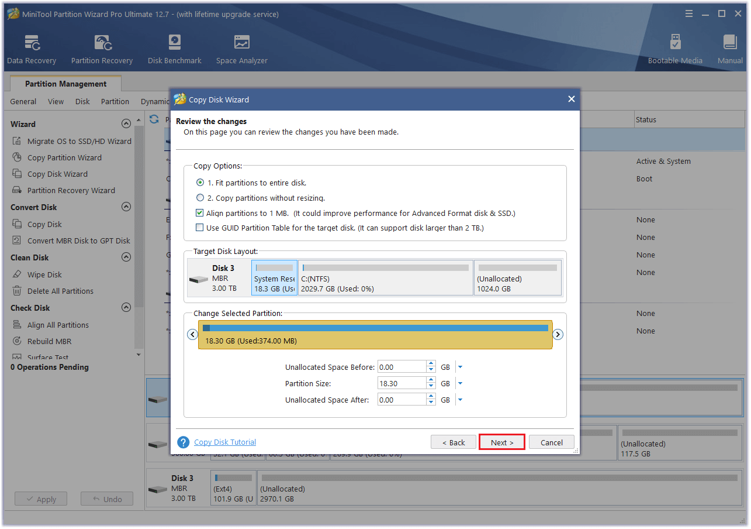Viewport: 751px width, 529px height.
Task: Collapse the Check Disk section
Action: [126, 308]
